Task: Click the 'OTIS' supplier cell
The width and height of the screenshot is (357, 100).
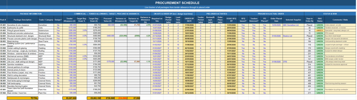Action: tap(294, 61)
